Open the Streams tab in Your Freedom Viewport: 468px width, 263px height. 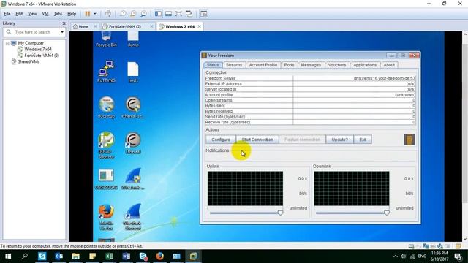(234, 65)
